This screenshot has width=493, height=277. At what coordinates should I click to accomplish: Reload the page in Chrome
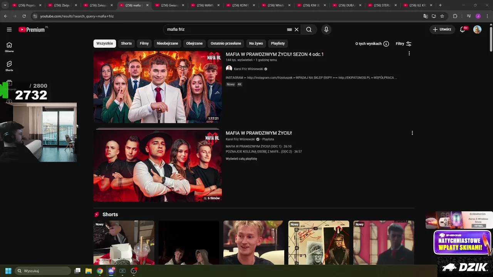[x=24, y=16]
